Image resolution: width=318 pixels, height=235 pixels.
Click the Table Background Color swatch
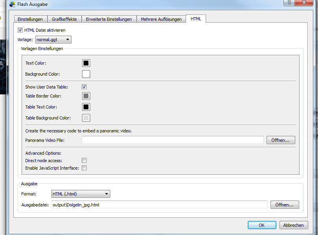point(86,118)
